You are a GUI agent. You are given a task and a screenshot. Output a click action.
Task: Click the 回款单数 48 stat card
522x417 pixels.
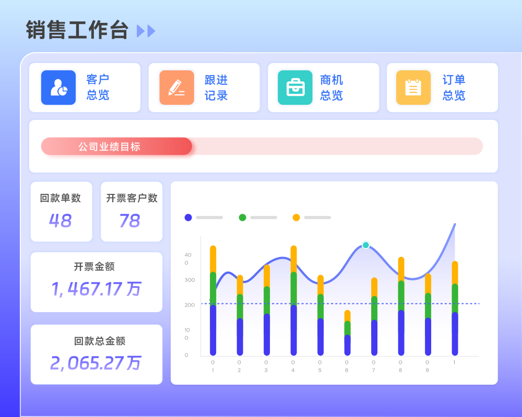pos(61,212)
